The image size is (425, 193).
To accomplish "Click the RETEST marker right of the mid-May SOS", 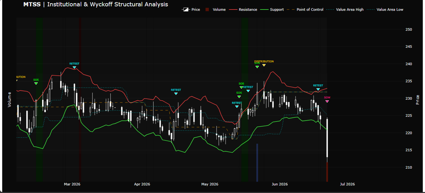I will [248, 91].
